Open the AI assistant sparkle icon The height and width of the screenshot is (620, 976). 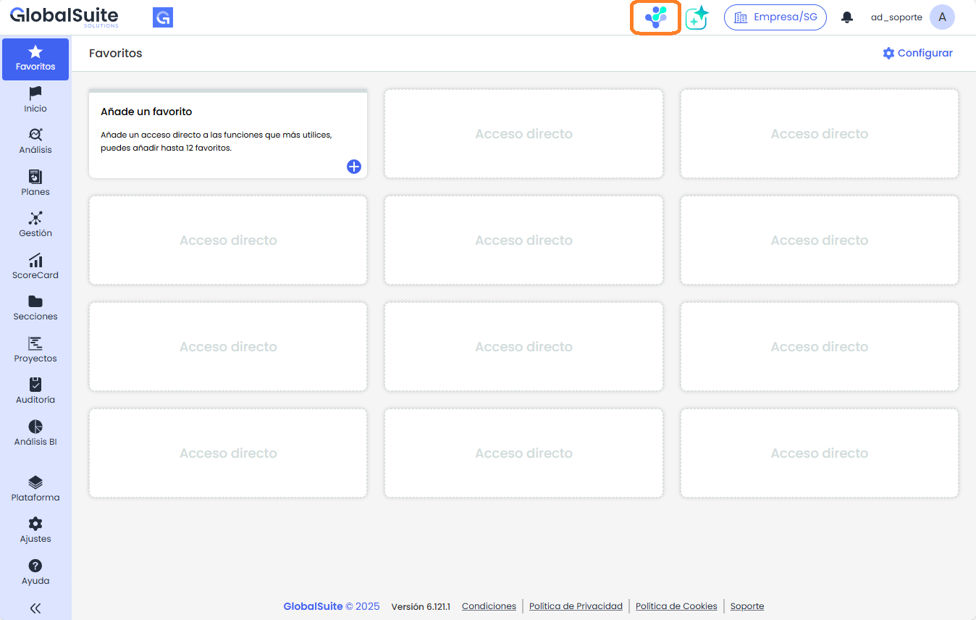[x=695, y=17]
